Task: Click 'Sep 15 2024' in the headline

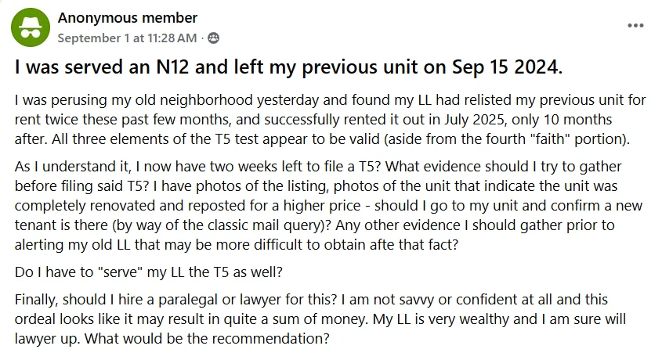Action: (507, 67)
